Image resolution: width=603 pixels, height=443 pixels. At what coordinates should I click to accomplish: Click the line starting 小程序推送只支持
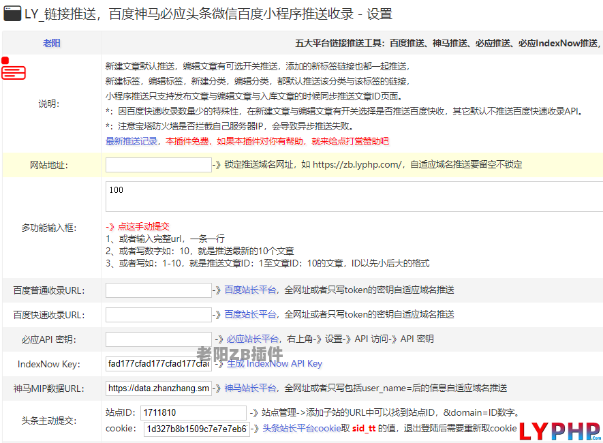pyautogui.click(x=254, y=96)
